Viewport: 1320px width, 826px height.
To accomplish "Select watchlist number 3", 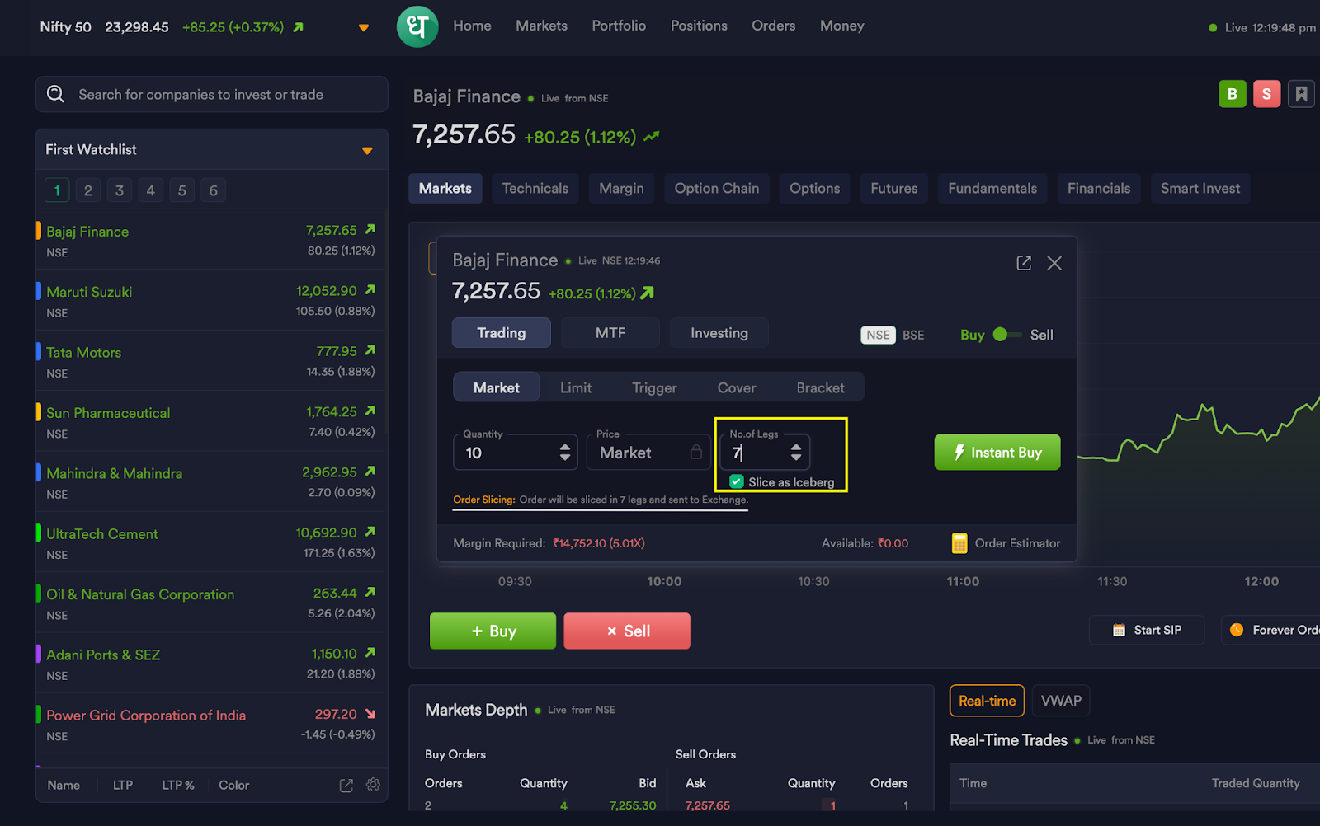I will (120, 190).
